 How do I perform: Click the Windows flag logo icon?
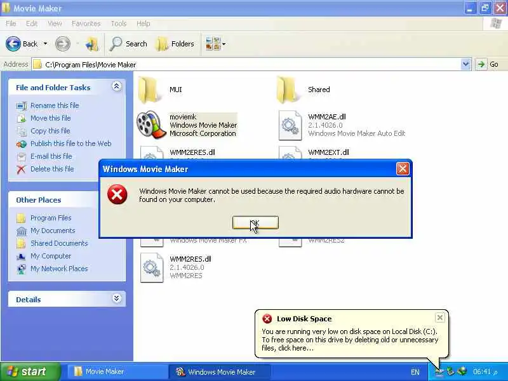point(496,23)
